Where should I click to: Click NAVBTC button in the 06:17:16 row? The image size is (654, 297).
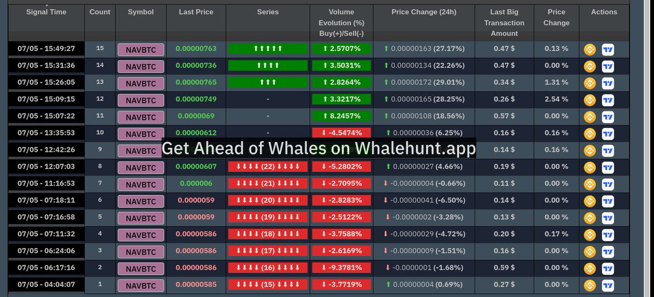pos(141,269)
